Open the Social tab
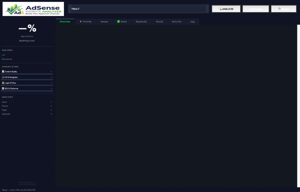The width and height of the screenshot is (300, 192). click(159, 21)
